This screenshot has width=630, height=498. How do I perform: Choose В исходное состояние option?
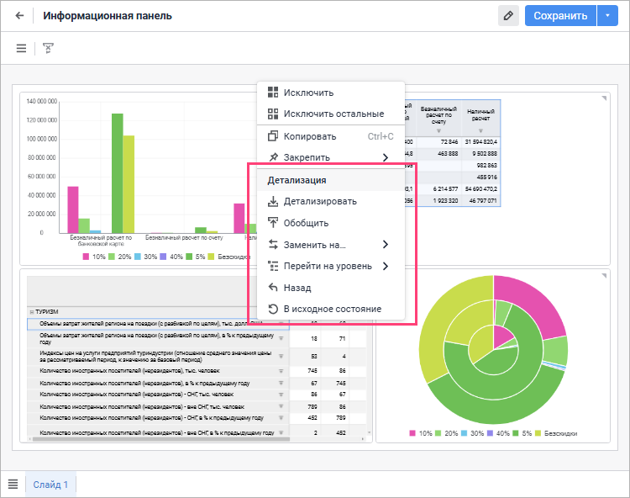332,309
